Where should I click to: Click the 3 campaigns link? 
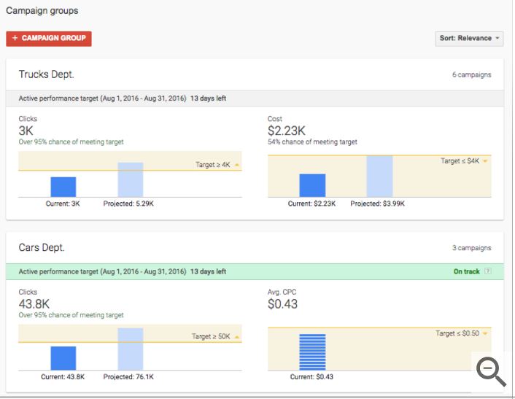[x=472, y=248]
